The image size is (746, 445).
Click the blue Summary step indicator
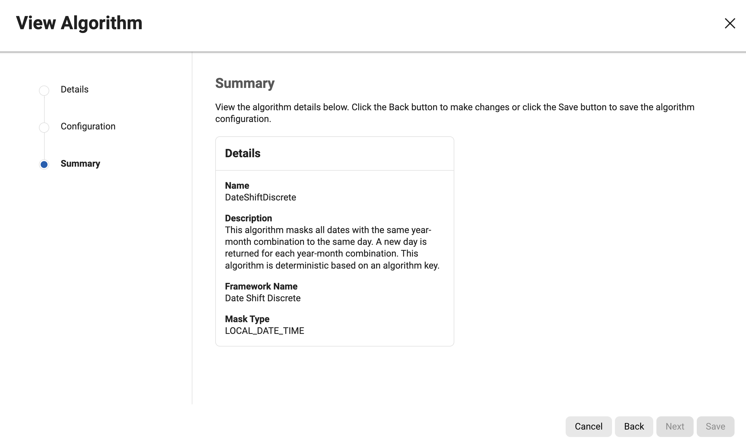coord(44,164)
